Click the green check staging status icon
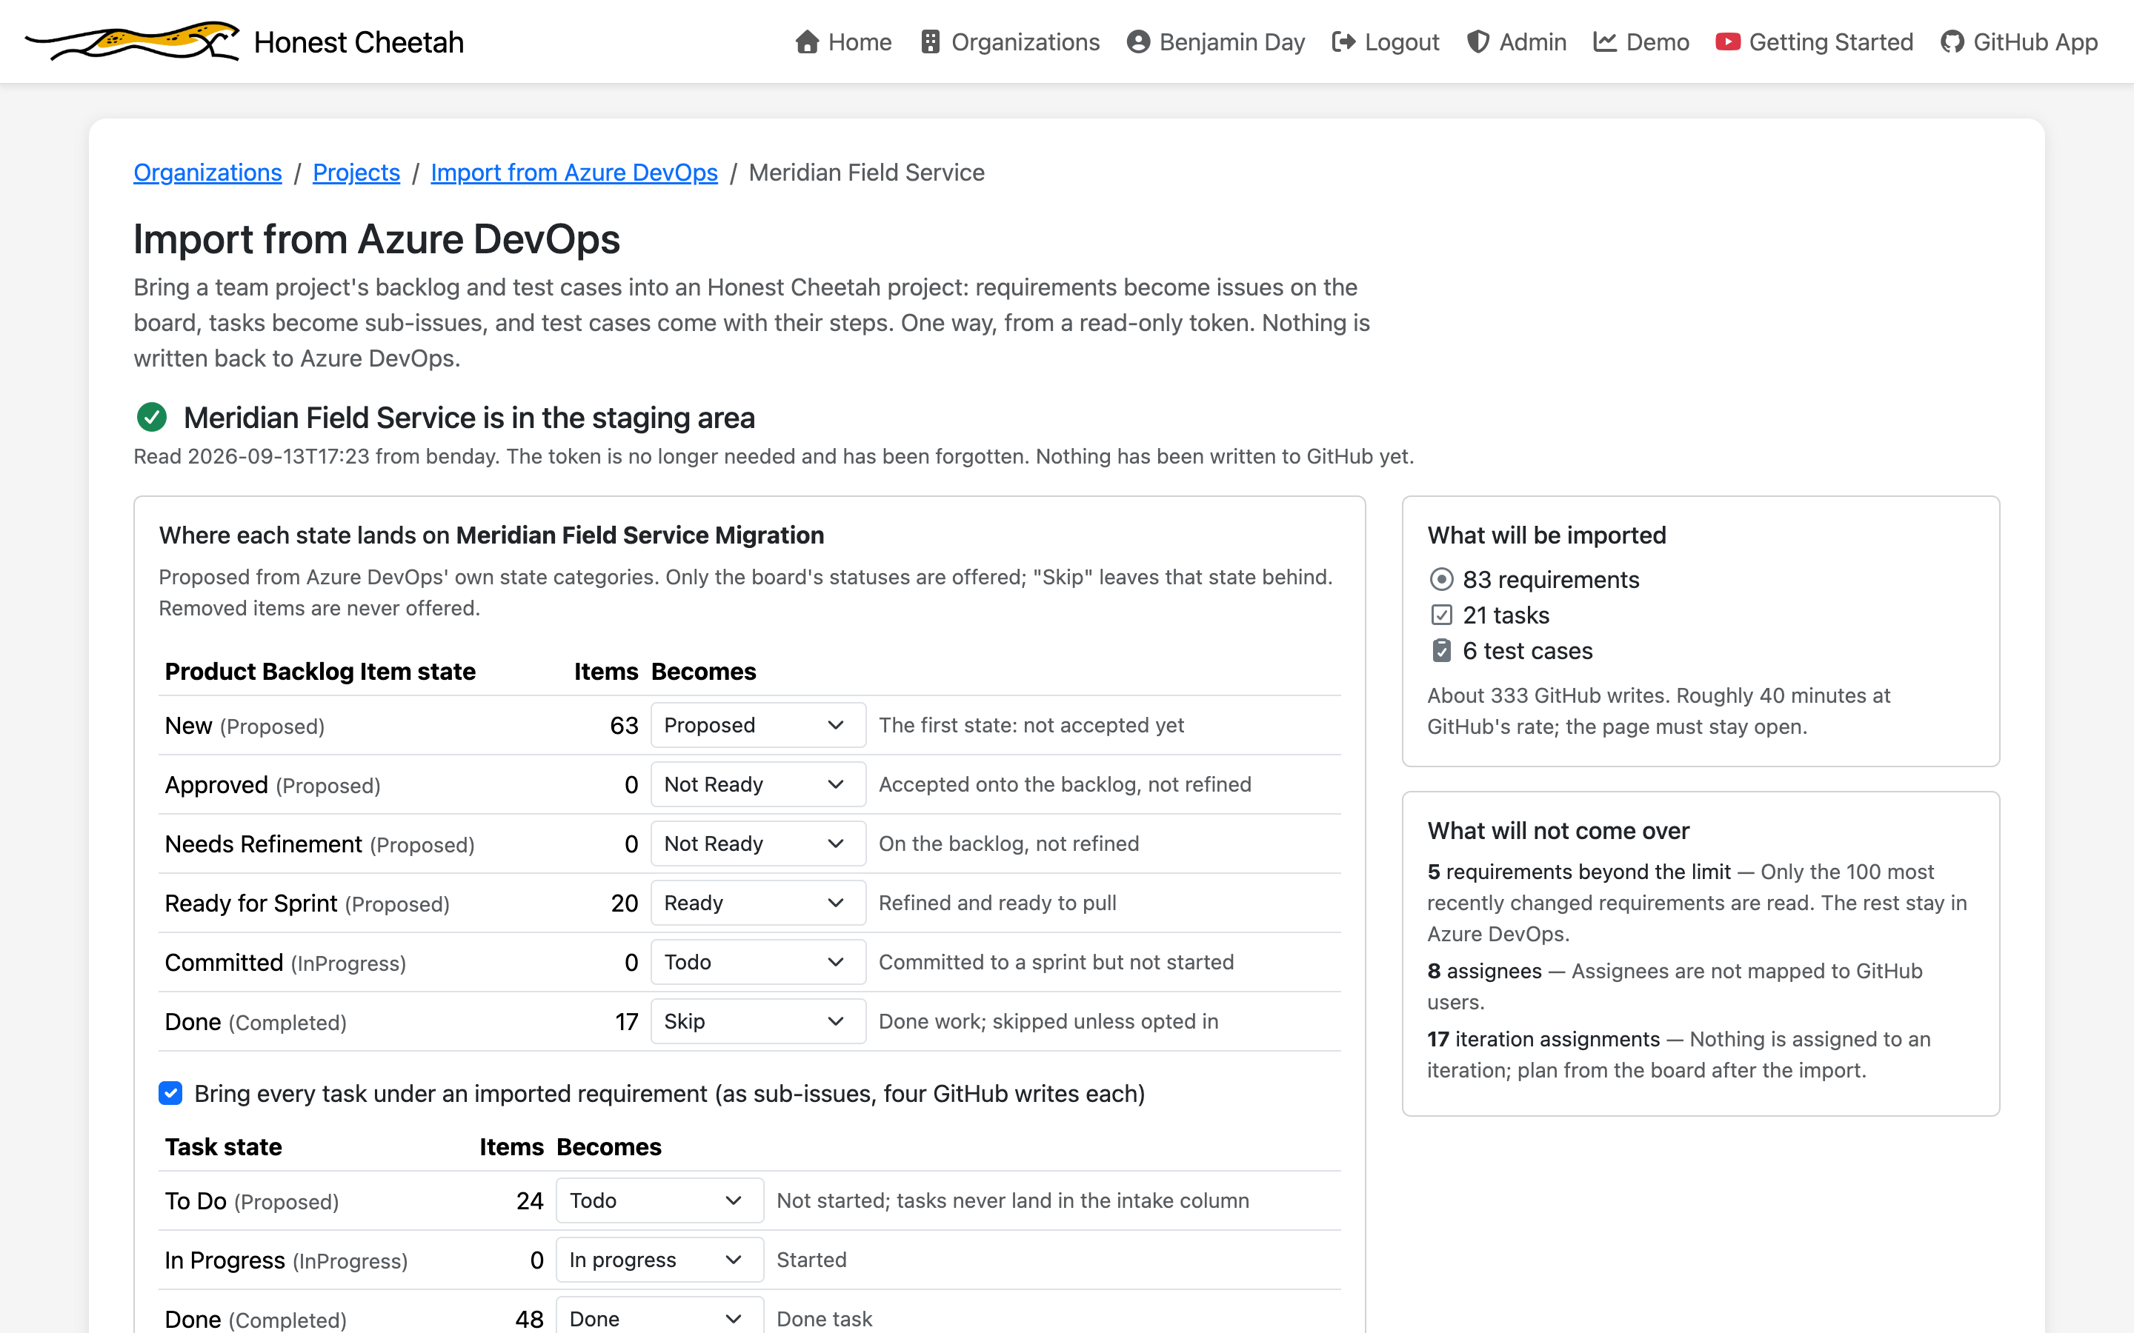 pyautogui.click(x=152, y=417)
